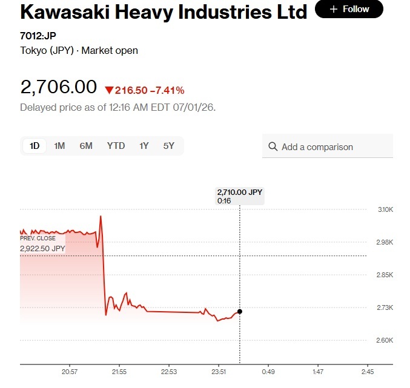The width and height of the screenshot is (410, 388).
Task: Click the 0:49 time axis label
Action: (268, 372)
